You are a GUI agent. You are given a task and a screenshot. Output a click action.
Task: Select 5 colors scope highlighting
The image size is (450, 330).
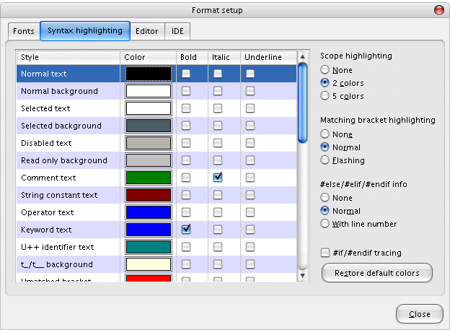pos(325,96)
